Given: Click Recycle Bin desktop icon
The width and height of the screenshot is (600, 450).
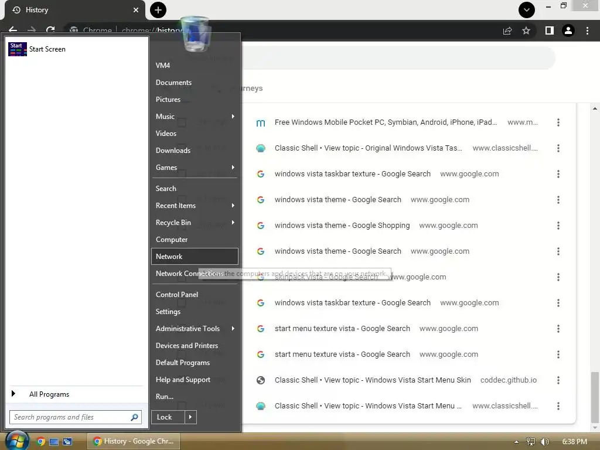Looking at the screenshot, I should pos(195,35).
